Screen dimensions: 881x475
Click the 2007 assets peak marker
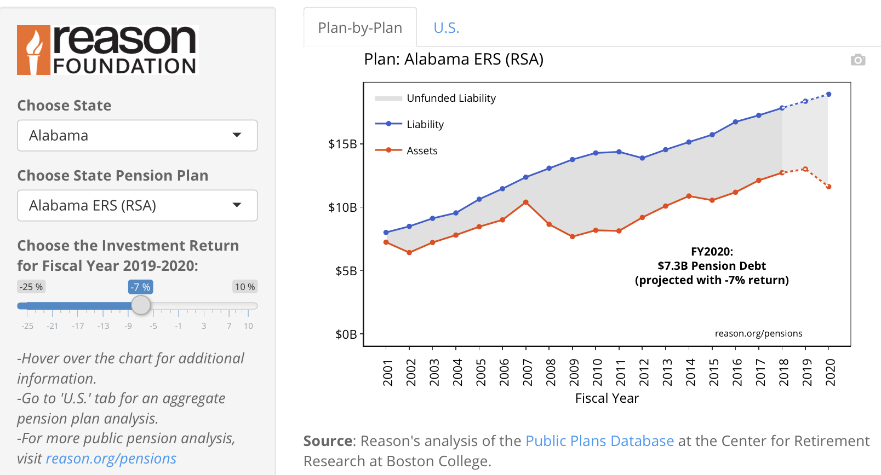click(x=526, y=202)
